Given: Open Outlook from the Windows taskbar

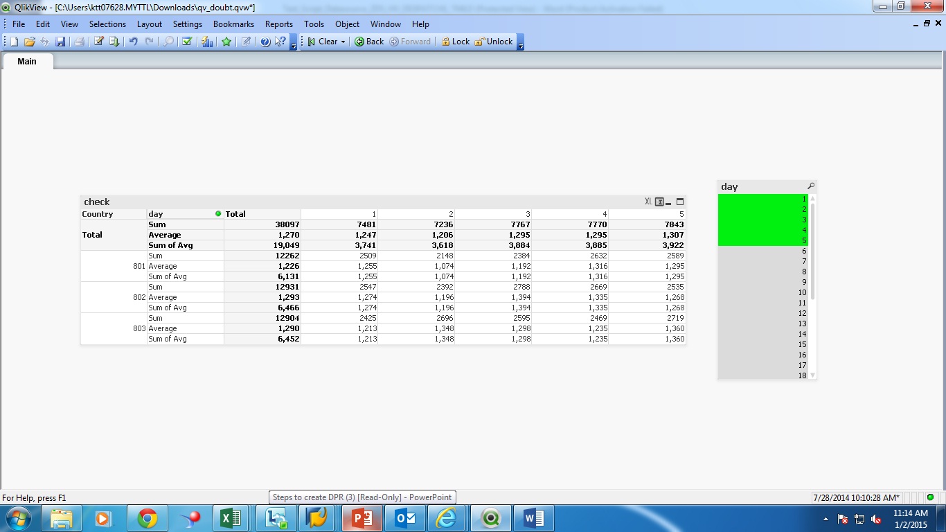Looking at the screenshot, I should 404,518.
